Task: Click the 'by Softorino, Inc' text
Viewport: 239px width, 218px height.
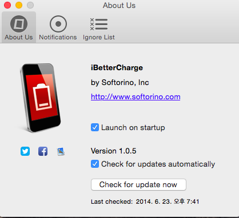Action: coord(120,83)
